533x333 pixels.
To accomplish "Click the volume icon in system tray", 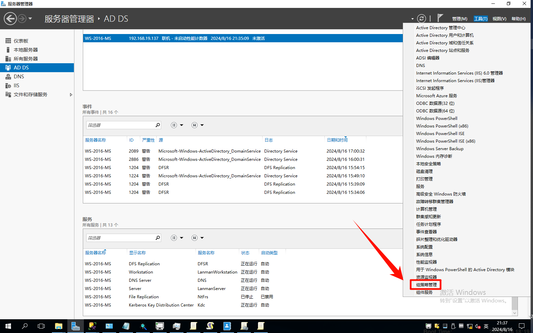I will point(478,326).
